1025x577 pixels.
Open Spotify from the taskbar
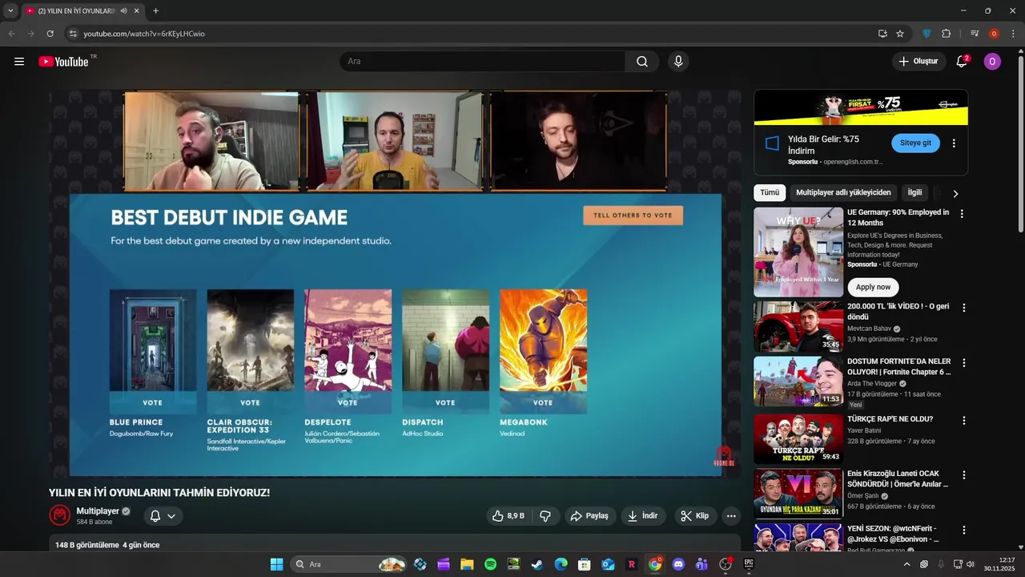(491, 564)
